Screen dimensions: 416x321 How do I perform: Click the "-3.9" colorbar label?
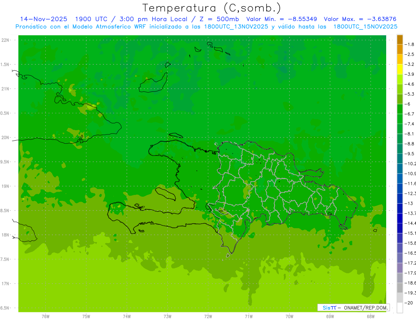pyautogui.click(x=410, y=74)
